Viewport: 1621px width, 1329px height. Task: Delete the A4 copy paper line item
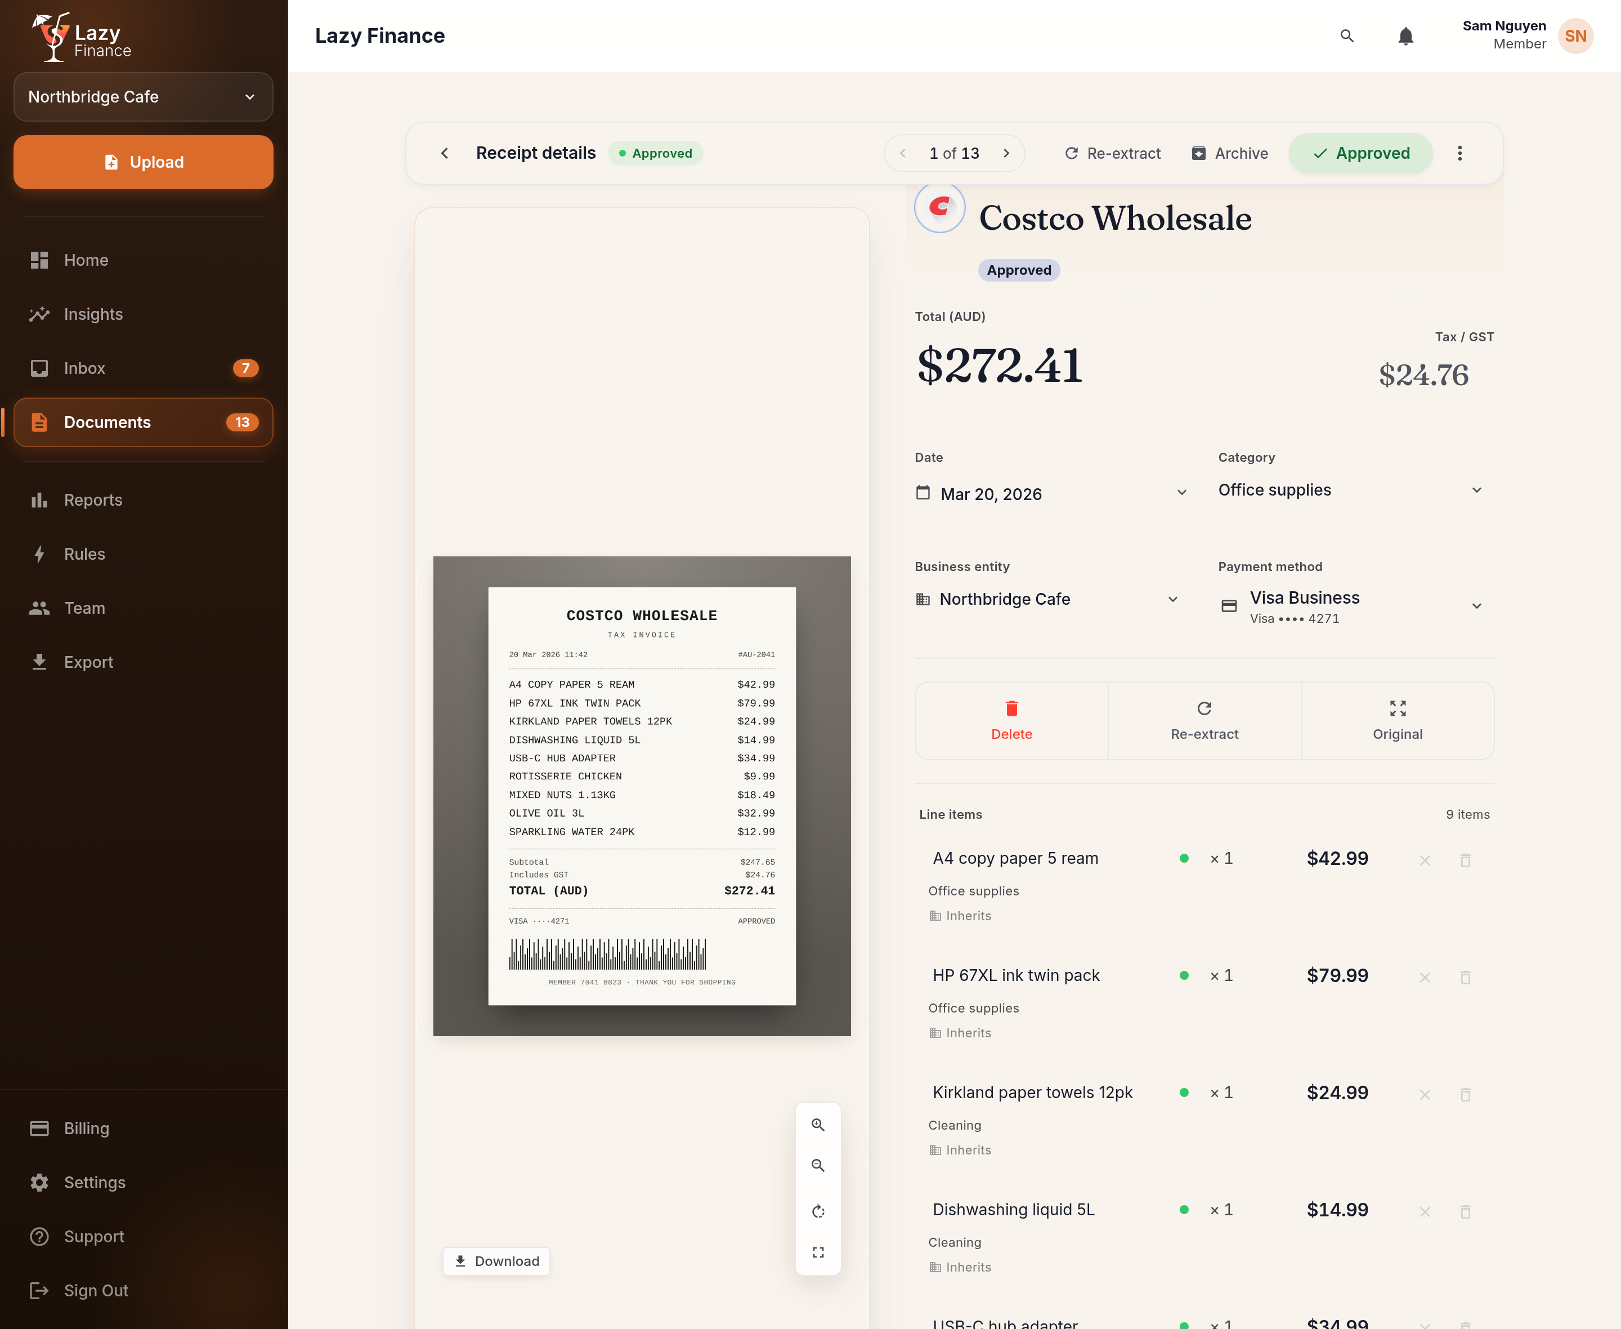coord(1465,860)
